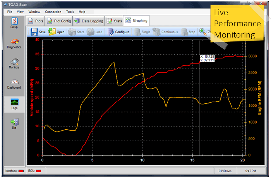Image resolution: width=271 pixels, height=178 pixels.
Task: Click the Save floppy disk icon
Action: coord(34,32)
